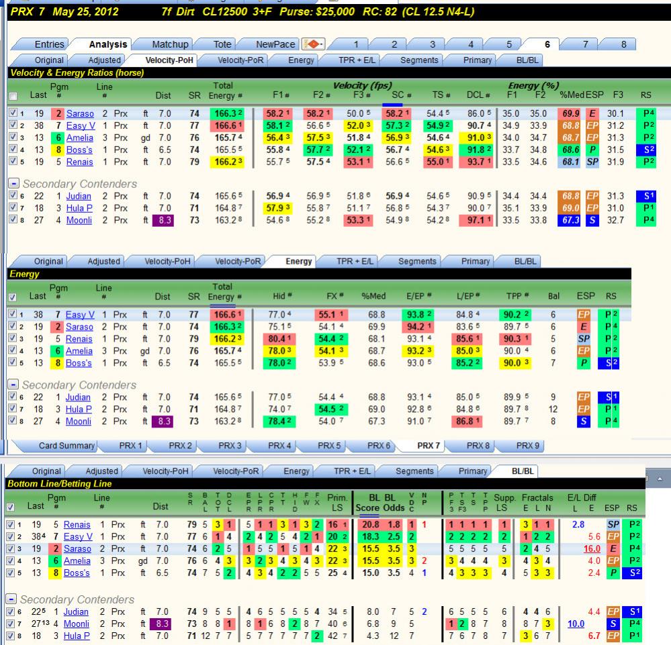
Task: Click the 69.9 %Med cell for Saraso
Action: (570, 113)
